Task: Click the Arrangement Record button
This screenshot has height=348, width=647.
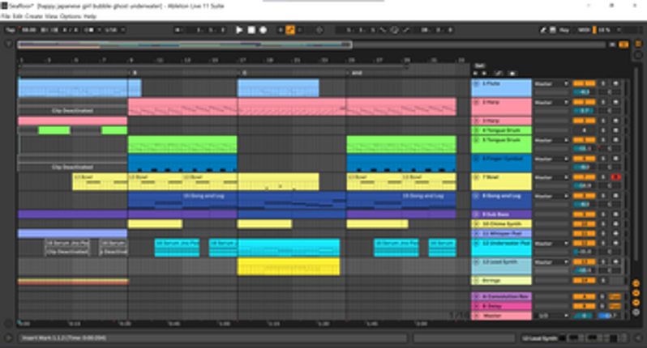Action: 263,30
